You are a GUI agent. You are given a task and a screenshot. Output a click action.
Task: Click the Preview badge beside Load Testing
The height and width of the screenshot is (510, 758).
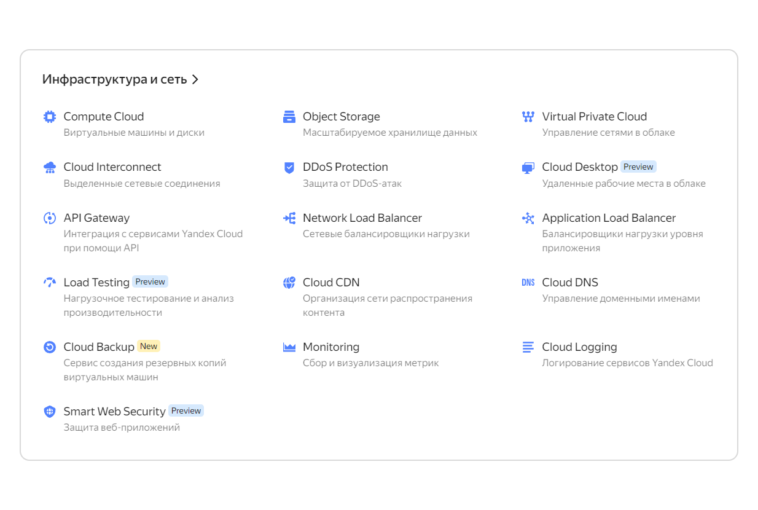[150, 281]
